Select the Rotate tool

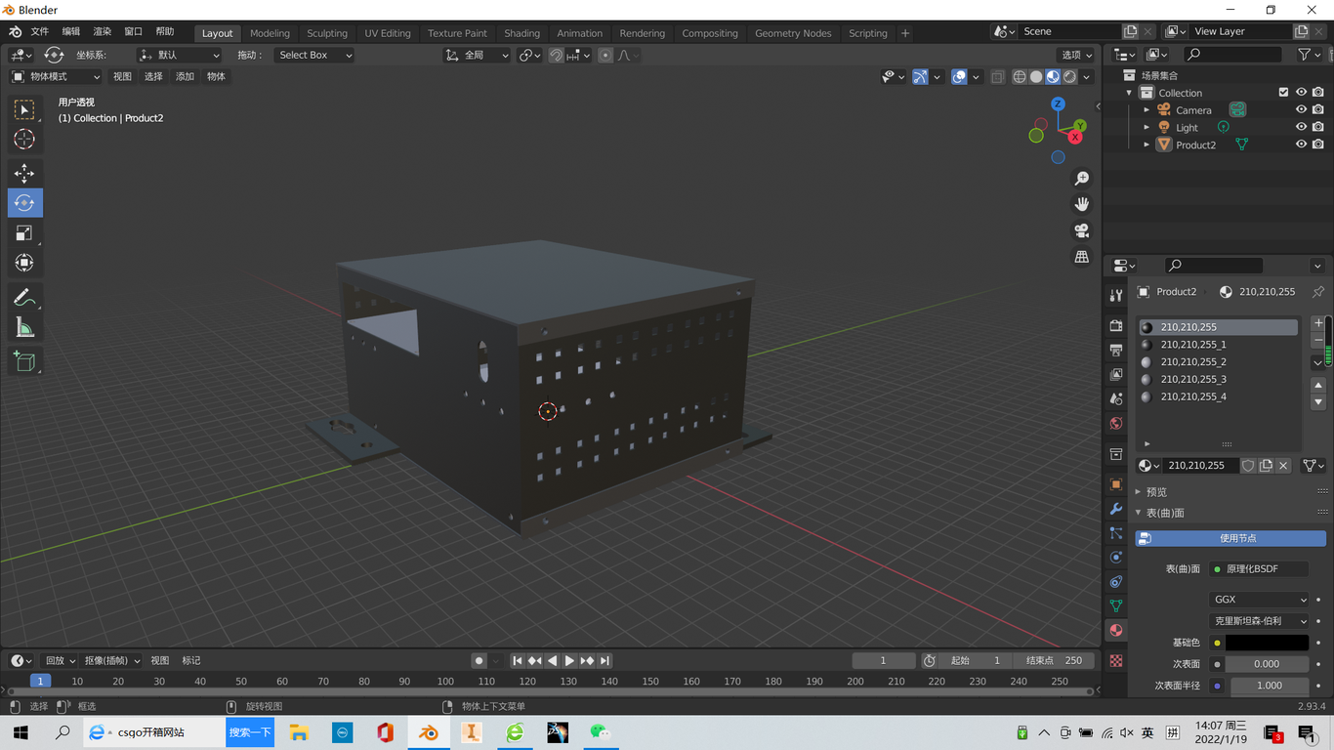[x=24, y=203]
